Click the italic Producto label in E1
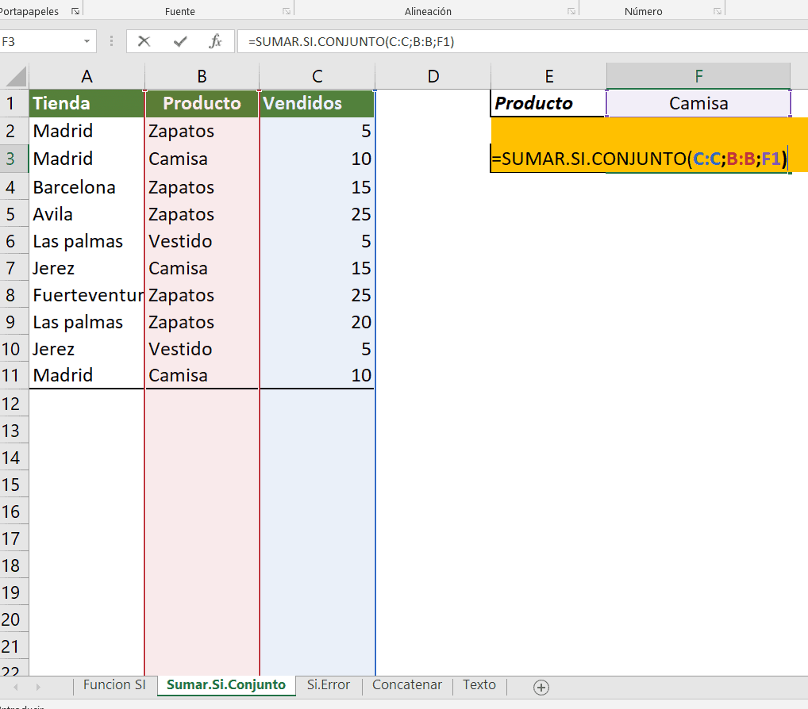This screenshot has height=709, width=808. (548, 103)
